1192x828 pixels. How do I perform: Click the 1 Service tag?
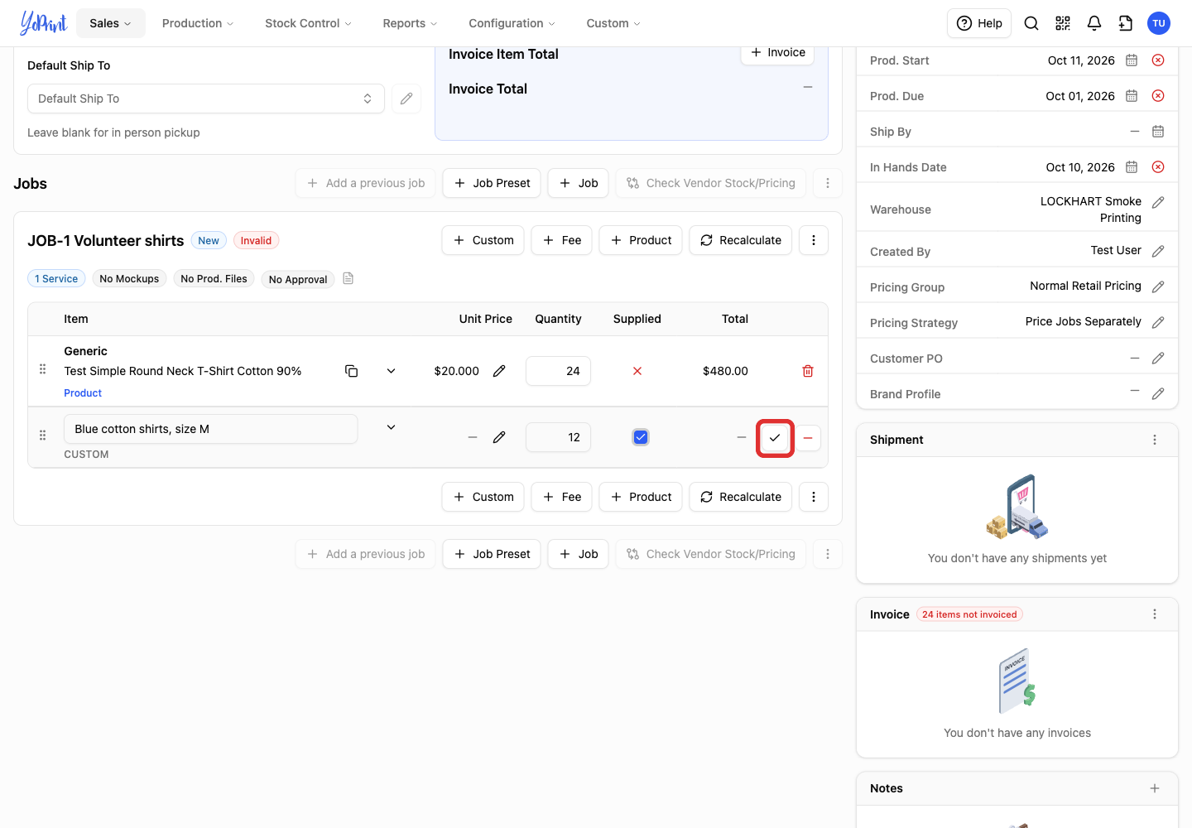[x=56, y=279]
